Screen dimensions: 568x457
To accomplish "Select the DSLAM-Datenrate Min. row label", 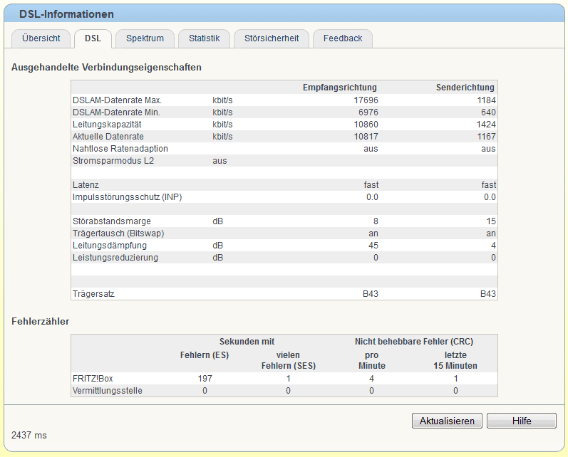I will point(116,112).
